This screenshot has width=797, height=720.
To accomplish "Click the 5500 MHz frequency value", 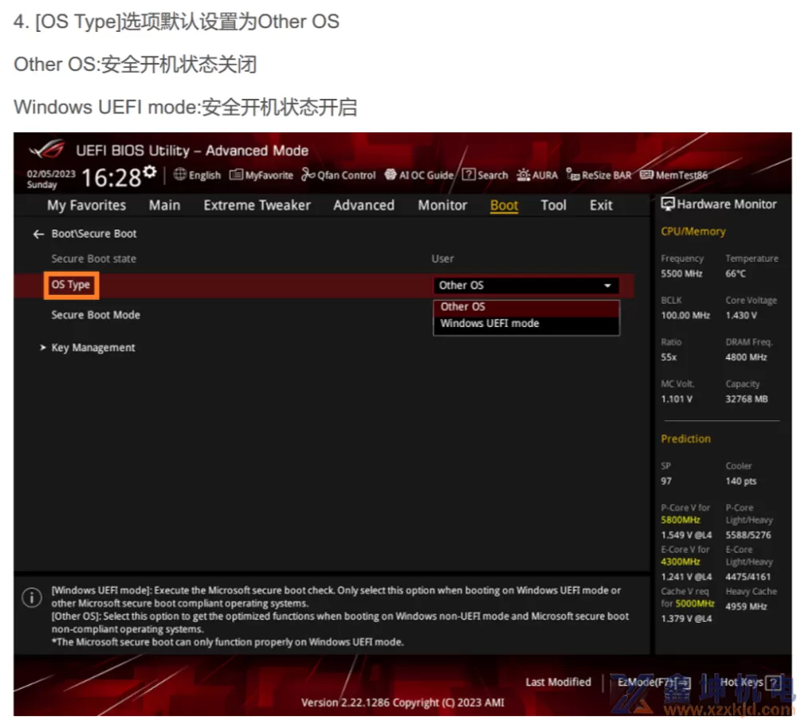I will click(x=681, y=274).
